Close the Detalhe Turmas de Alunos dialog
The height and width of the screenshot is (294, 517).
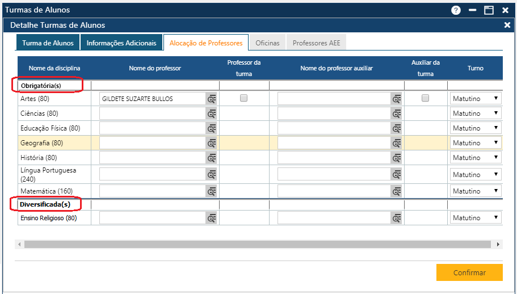(507, 25)
